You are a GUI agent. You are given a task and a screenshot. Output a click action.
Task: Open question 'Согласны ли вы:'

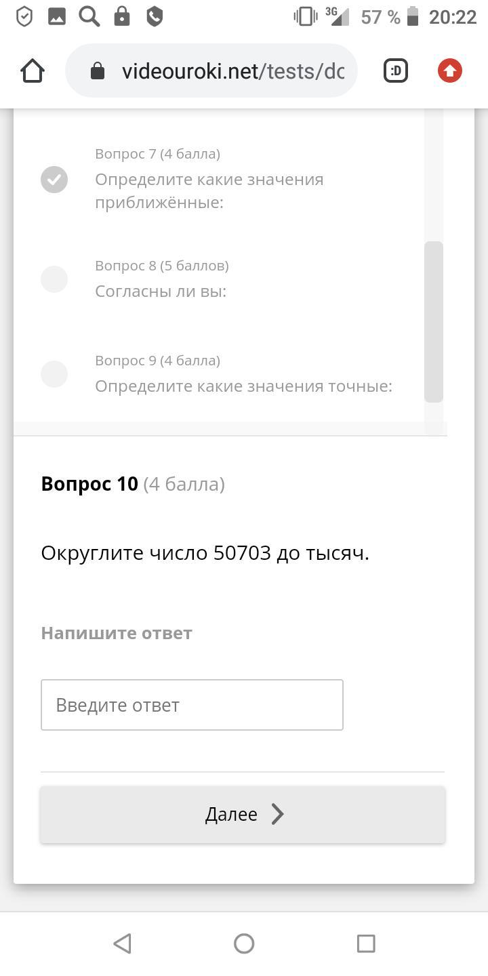tap(161, 291)
